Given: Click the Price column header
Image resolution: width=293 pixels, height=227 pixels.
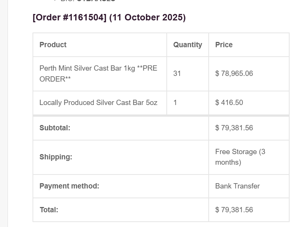Looking at the screenshot, I should 224,45.
